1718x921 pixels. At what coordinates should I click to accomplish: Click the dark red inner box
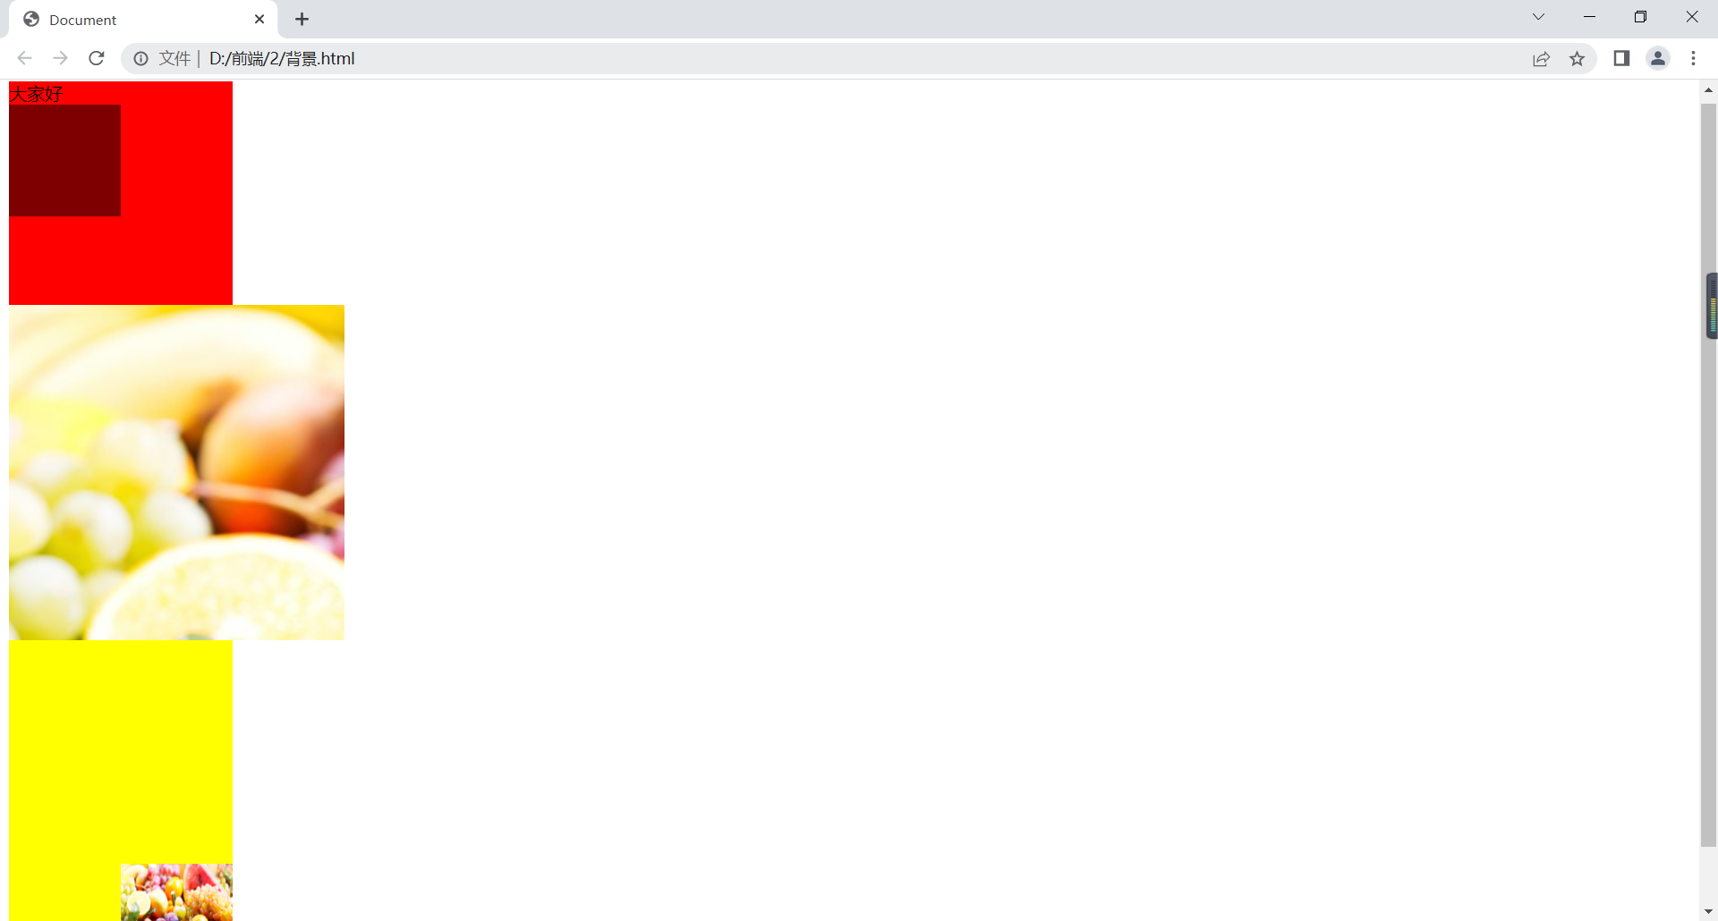(x=64, y=160)
